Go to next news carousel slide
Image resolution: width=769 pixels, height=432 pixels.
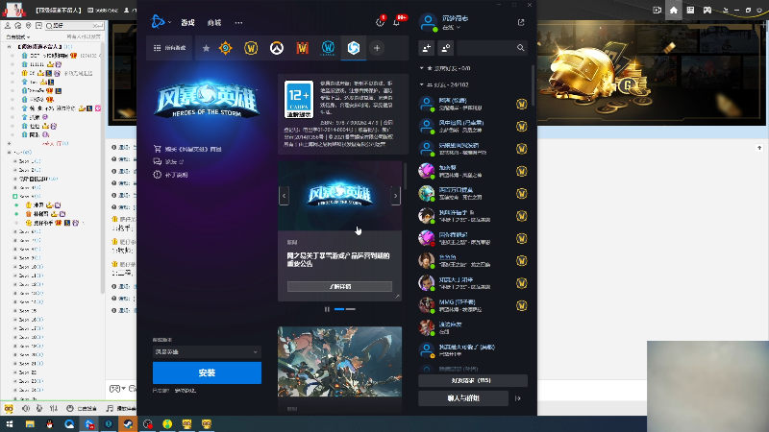coord(395,196)
